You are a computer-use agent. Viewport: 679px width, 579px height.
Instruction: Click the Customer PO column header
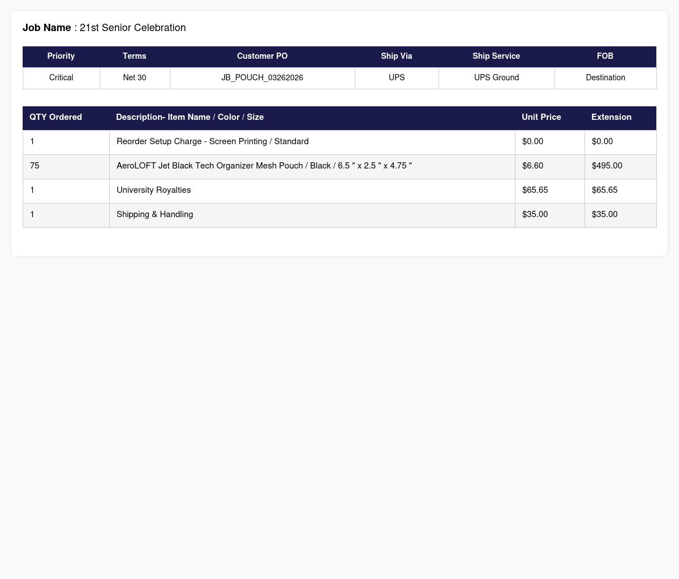click(263, 57)
